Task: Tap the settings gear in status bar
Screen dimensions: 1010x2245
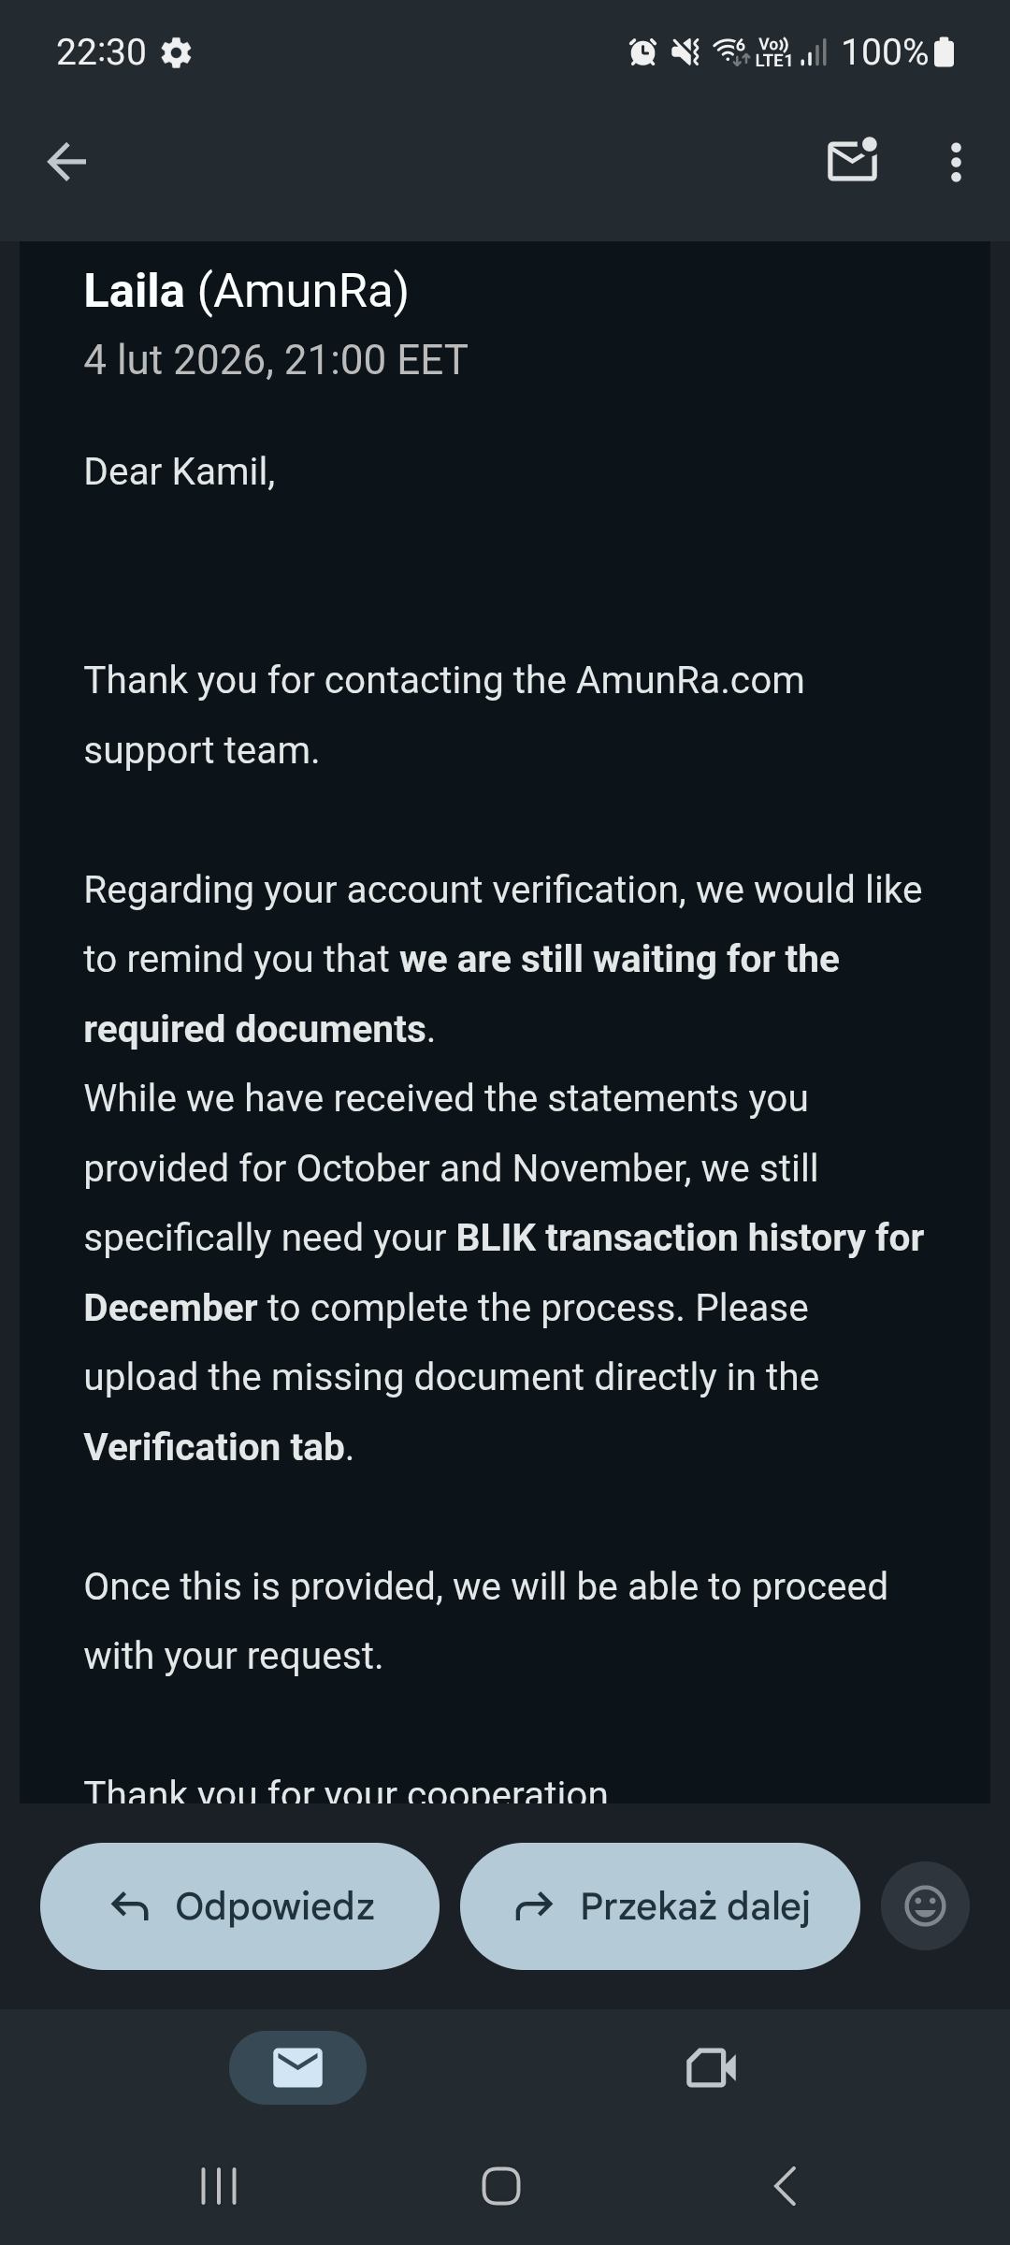Action: pyautogui.click(x=176, y=52)
